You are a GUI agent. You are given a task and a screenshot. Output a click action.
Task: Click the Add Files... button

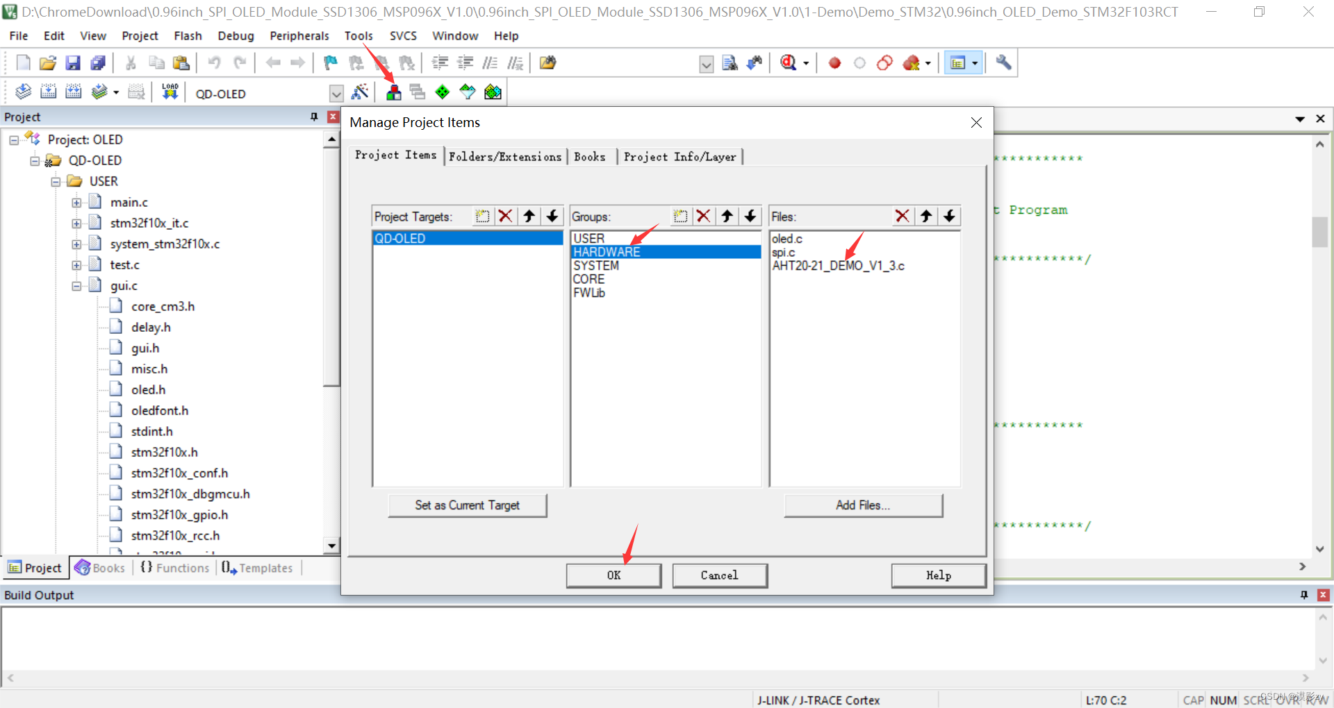tap(863, 505)
